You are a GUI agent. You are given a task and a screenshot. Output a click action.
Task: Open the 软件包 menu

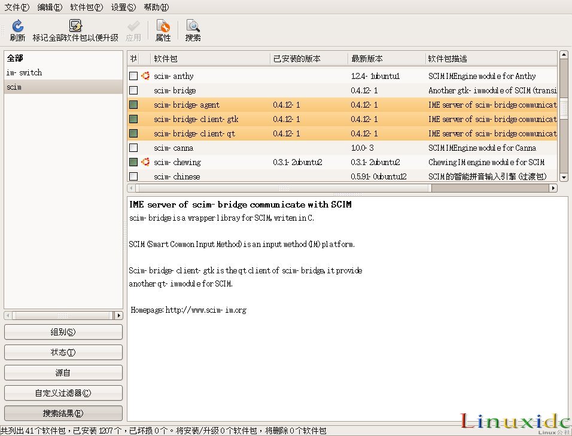tap(86, 7)
